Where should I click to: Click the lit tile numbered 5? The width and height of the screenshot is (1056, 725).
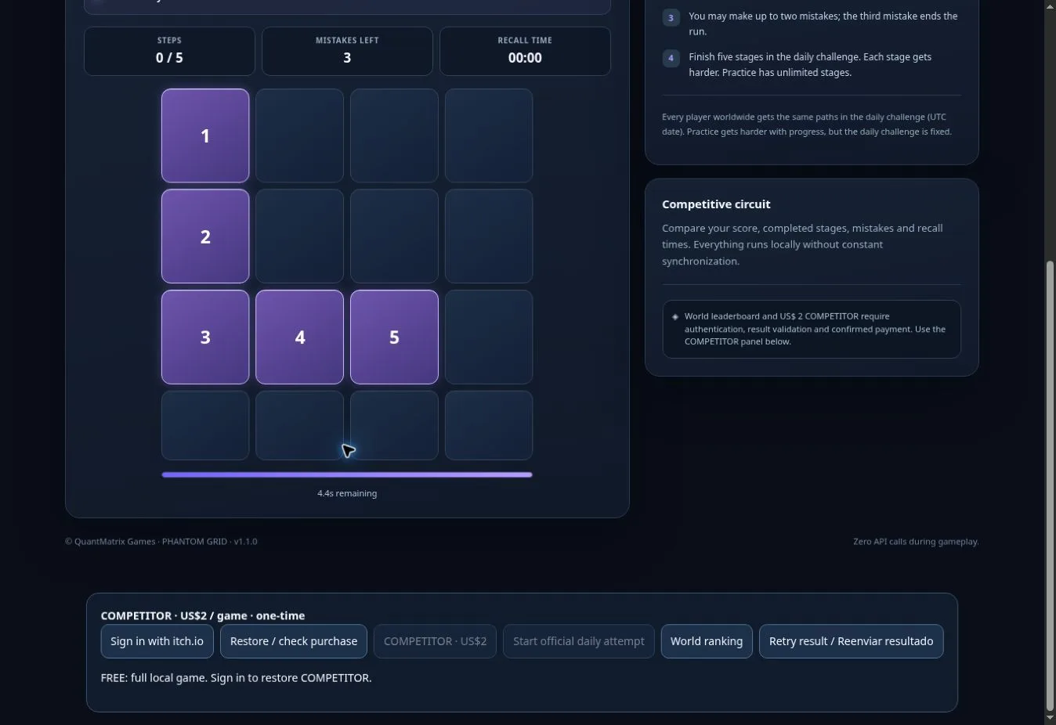[x=394, y=337]
